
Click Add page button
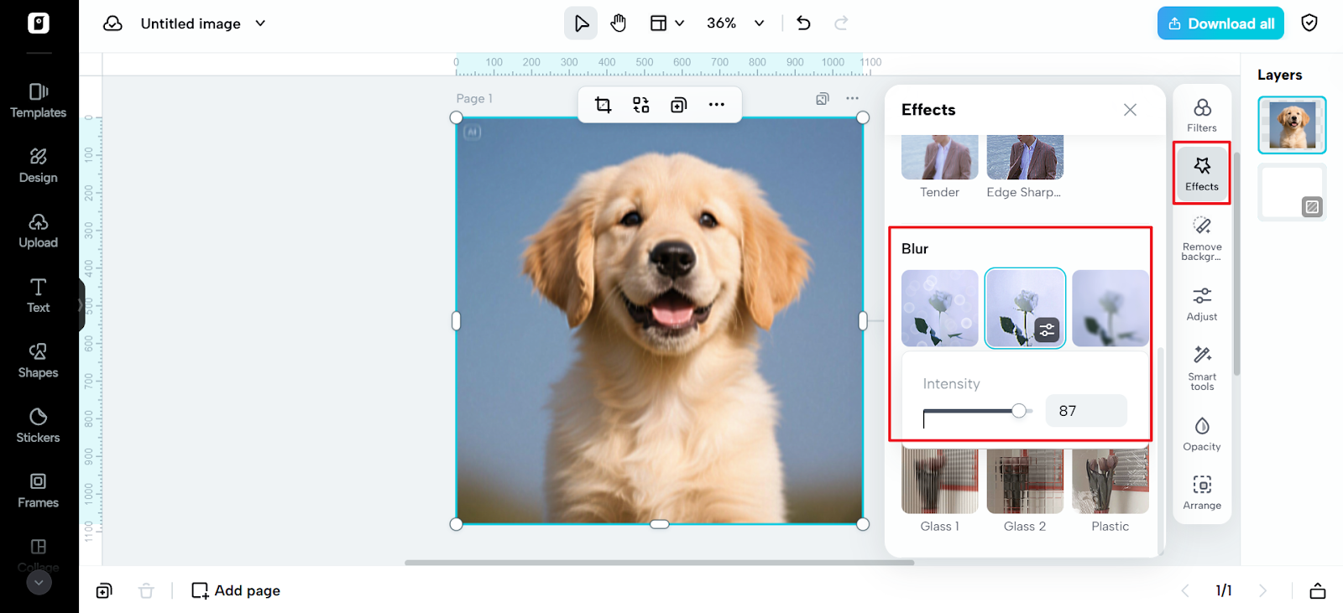(x=236, y=590)
